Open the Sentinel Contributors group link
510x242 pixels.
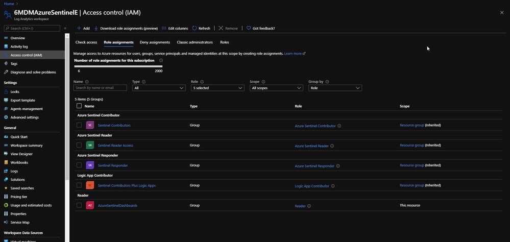pos(114,125)
